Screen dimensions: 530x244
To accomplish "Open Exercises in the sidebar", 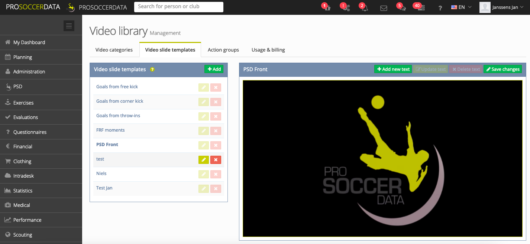I will tap(41, 103).
